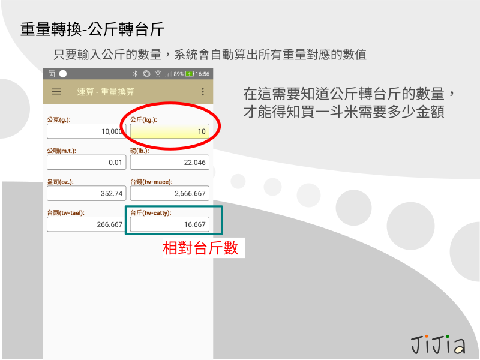Tap the keyboard language 'A' status icon
The height and width of the screenshot is (360, 480).
(52, 74)
